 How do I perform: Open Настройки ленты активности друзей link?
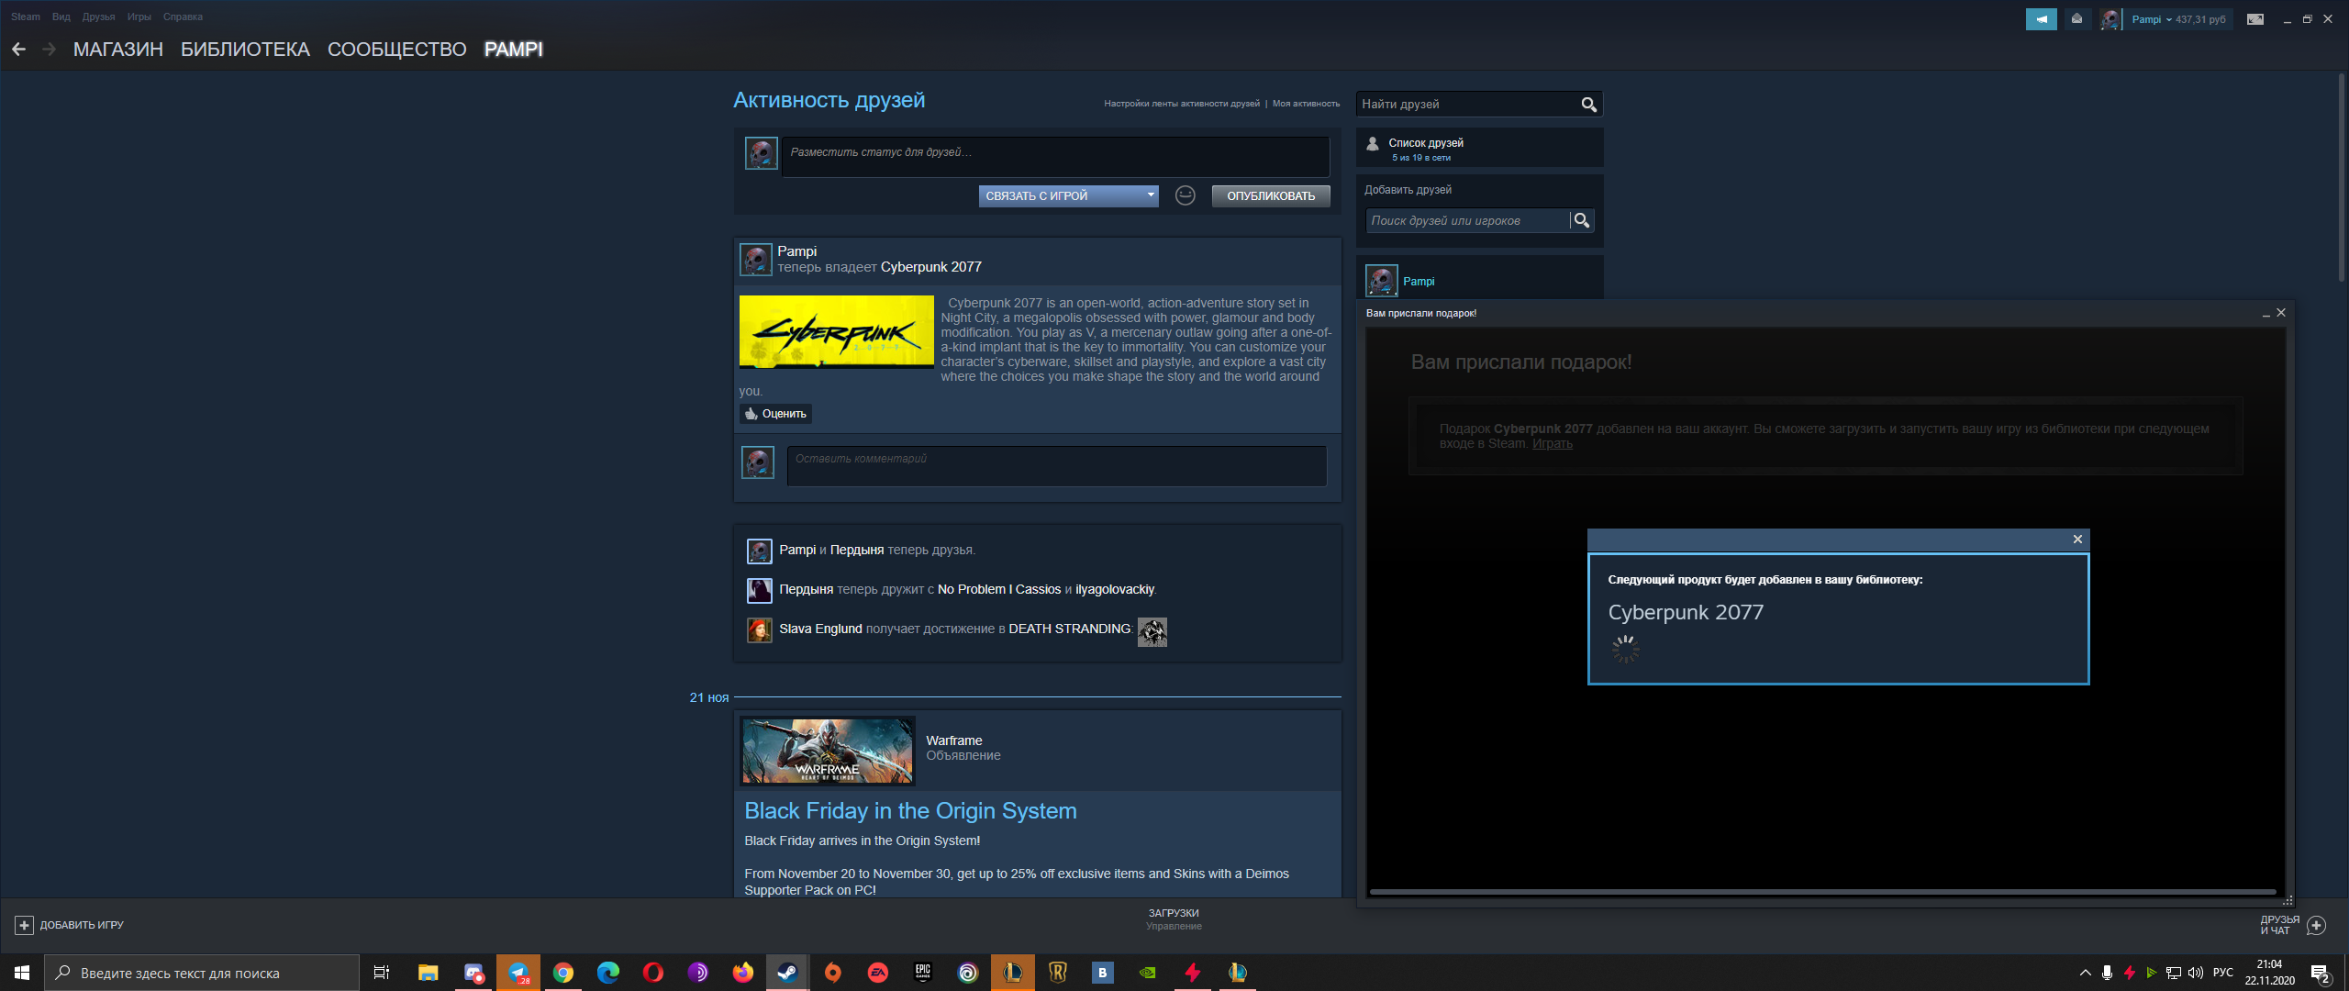coord(1182,104)
